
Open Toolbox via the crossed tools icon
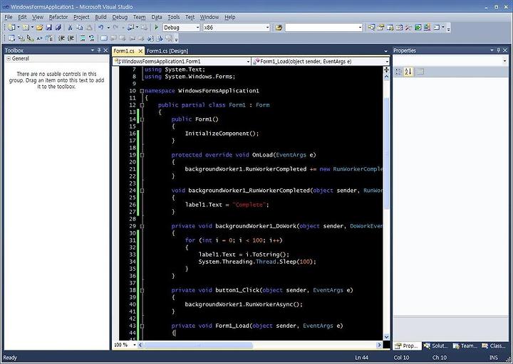408,28
